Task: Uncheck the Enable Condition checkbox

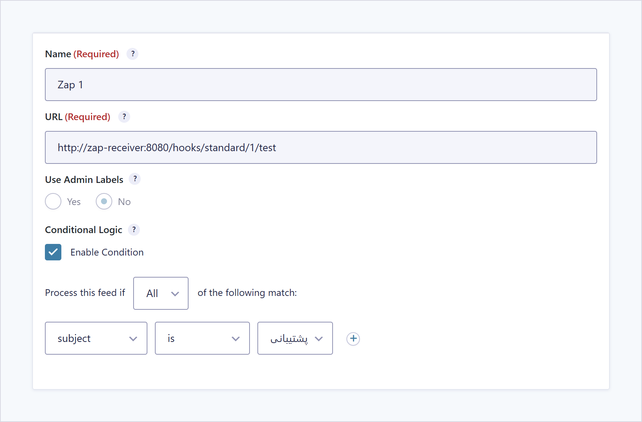Action: [x=53, y=252]
